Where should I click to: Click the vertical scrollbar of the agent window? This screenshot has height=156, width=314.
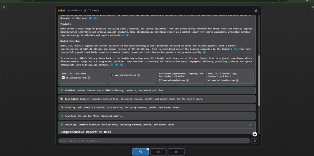click(x=259, y=81)
